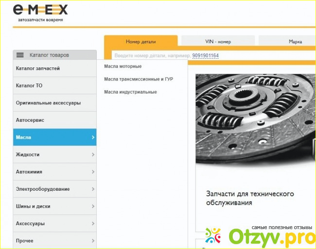Click example part number 9091901164
The image size is (316, 249).
click(x=205, y=56)
